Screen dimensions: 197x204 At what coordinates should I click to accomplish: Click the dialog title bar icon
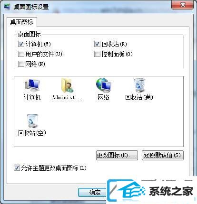click(7, 7)
